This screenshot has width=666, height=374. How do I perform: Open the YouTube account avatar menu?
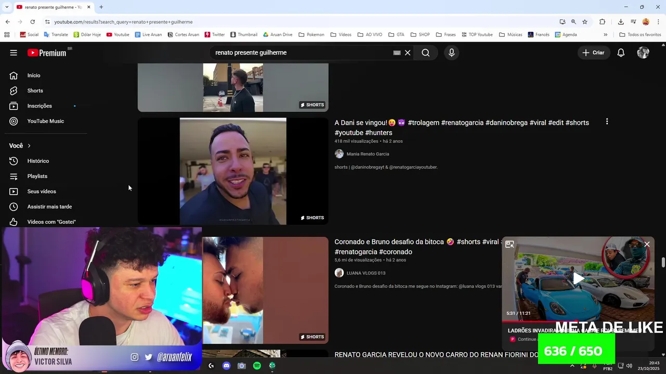[643, 52]
